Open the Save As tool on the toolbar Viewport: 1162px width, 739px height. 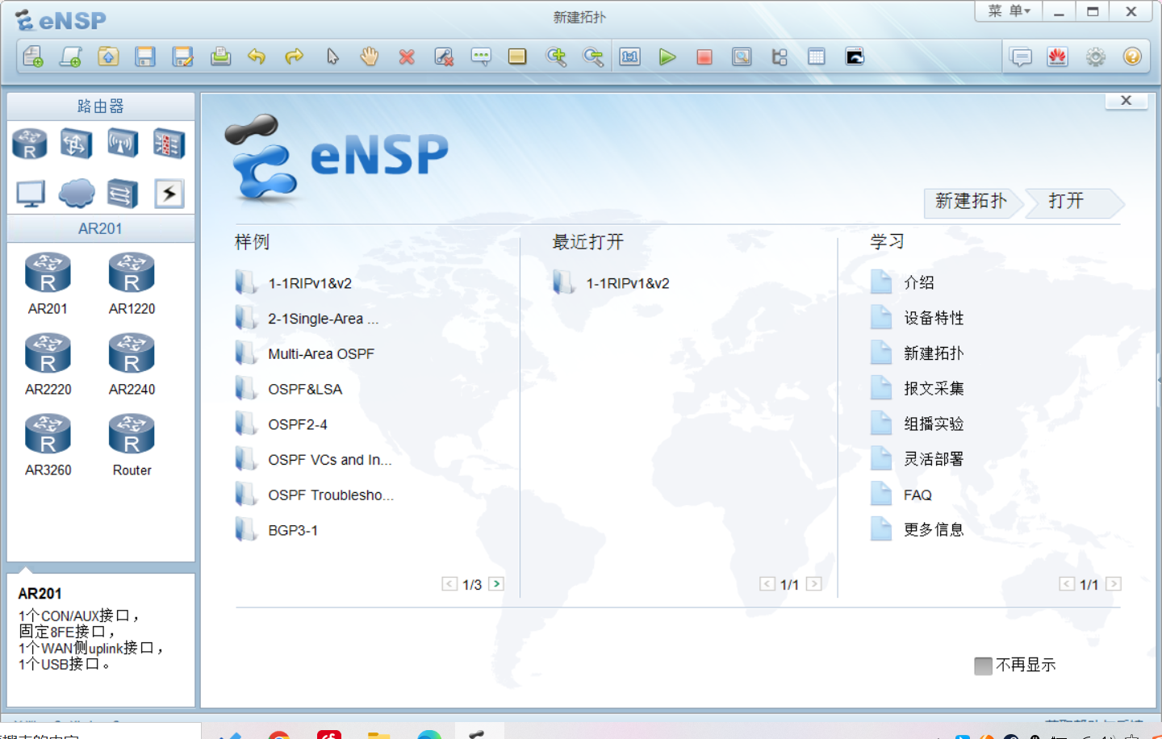click(182, 56)
